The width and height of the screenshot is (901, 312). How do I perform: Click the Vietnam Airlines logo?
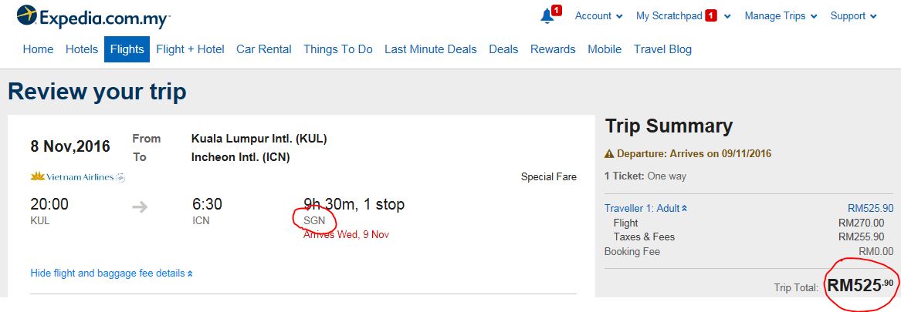click(77, 177)
